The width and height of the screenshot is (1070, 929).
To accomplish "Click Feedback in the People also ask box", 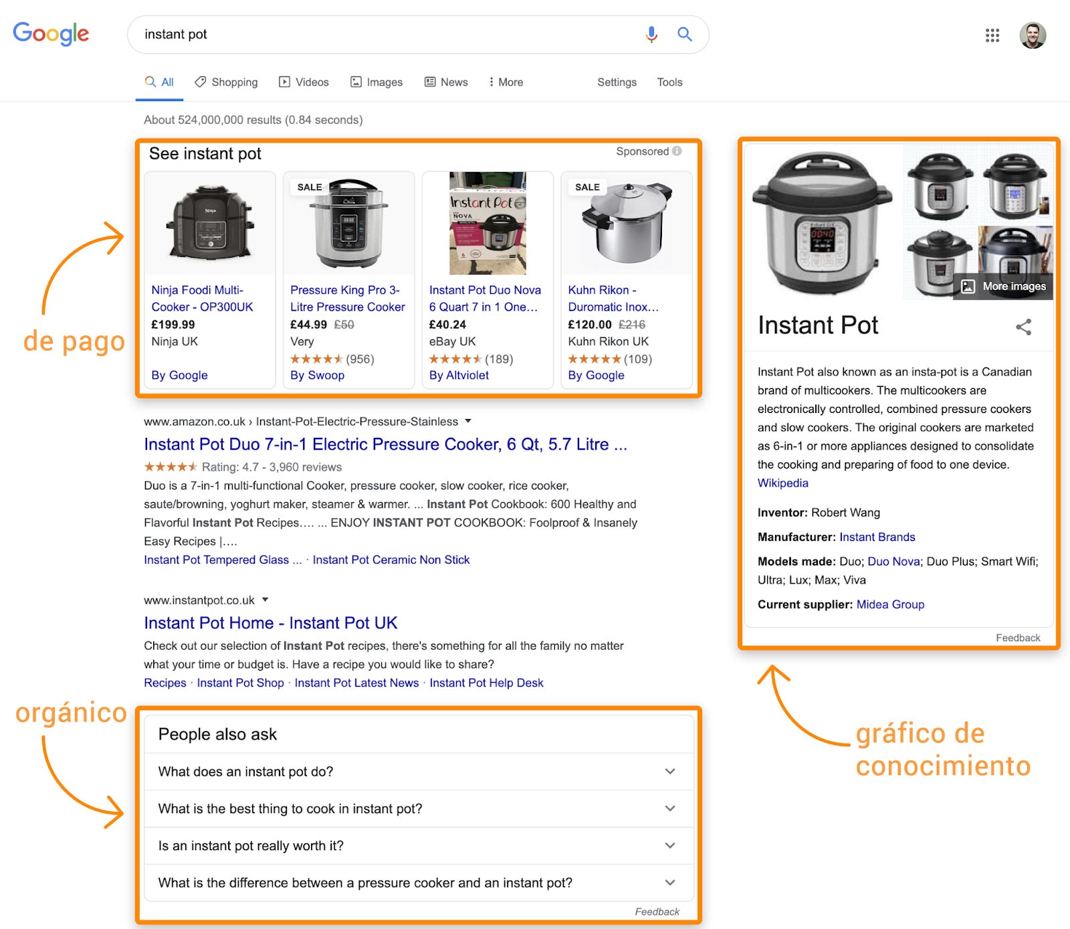I will [657, 911].
